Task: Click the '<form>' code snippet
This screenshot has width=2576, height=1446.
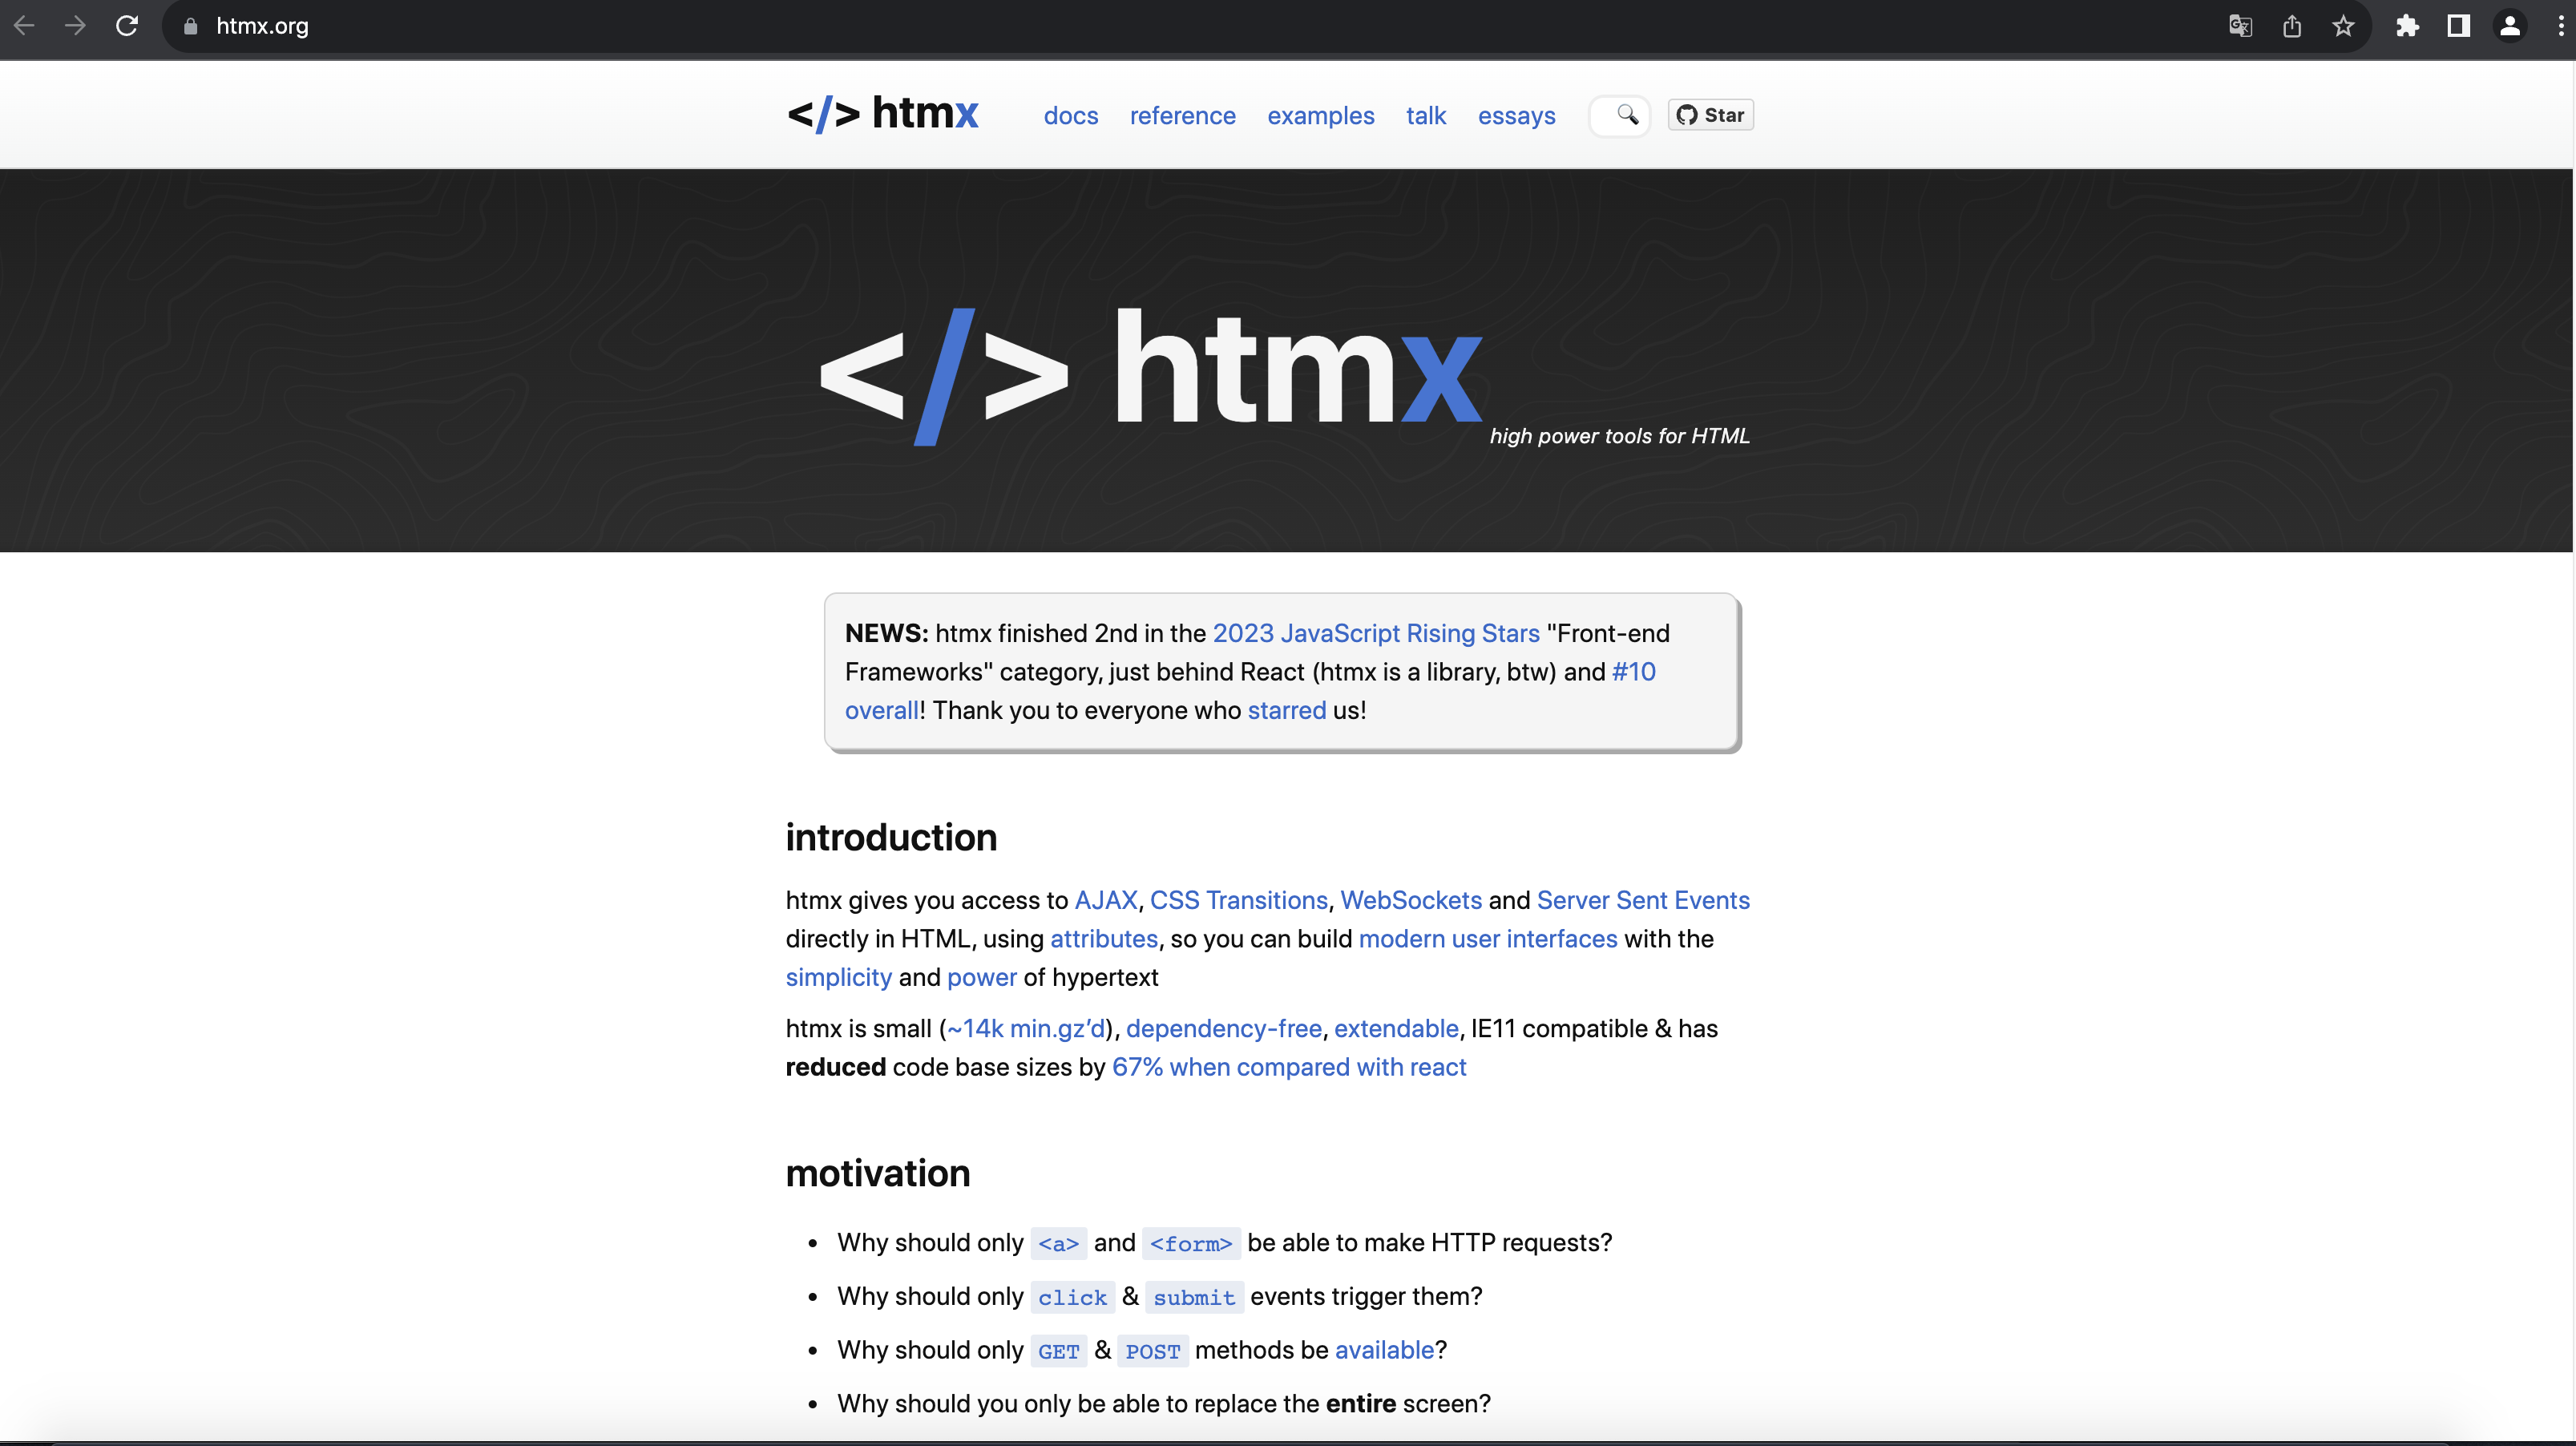Action: [1190, 1243]
